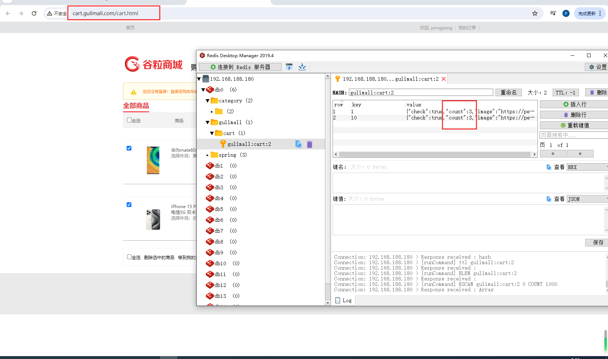Viewport: 608px width, 359px height.
Task: Open the JSON value format dropdown
Action: (587, 199)
